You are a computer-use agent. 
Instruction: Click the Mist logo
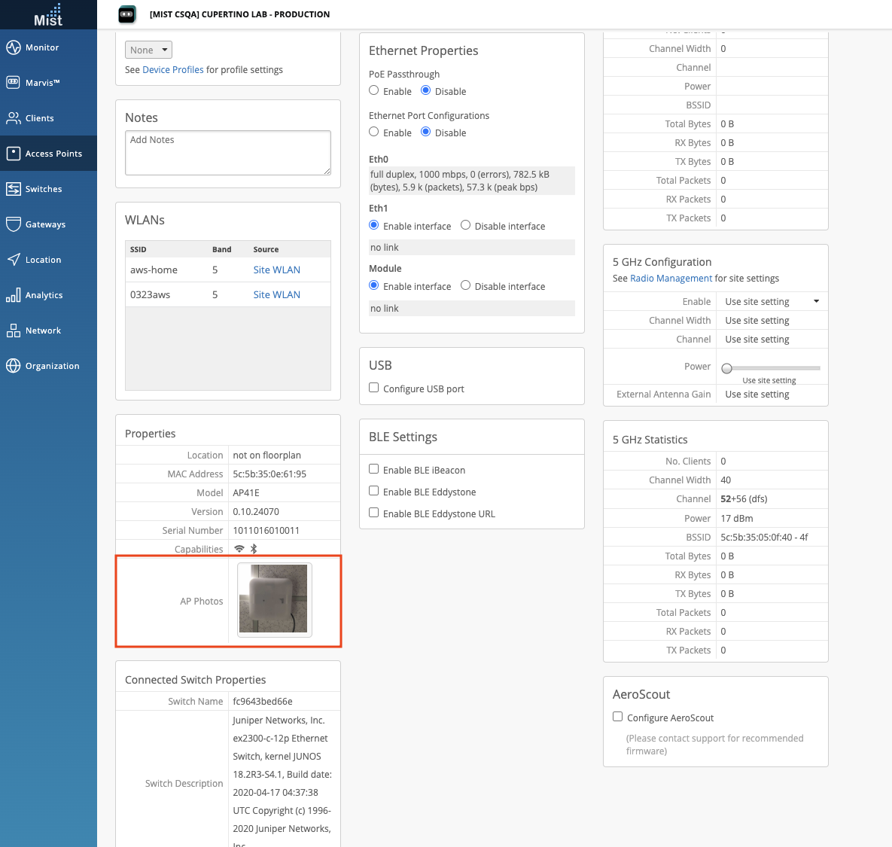coord(47,15)
